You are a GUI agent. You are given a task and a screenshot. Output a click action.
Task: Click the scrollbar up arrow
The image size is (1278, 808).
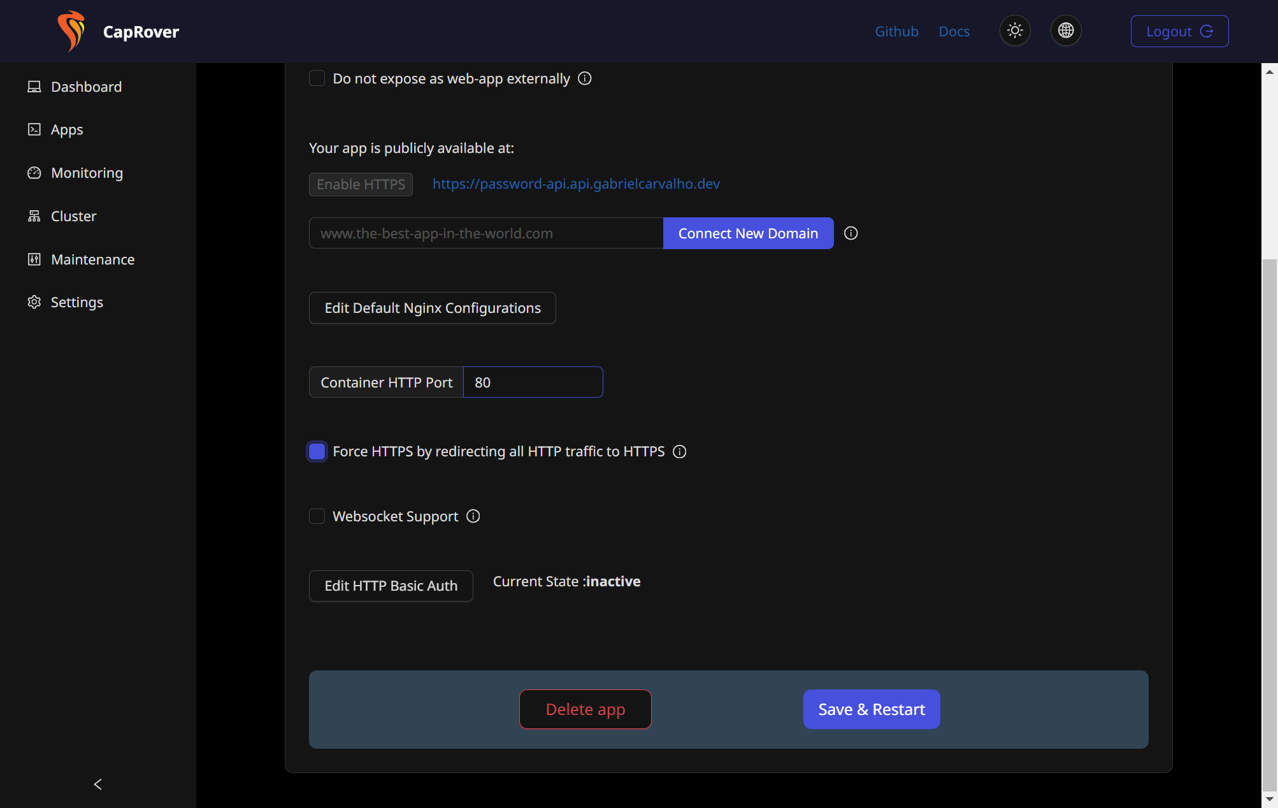[x=1270, y=71]
